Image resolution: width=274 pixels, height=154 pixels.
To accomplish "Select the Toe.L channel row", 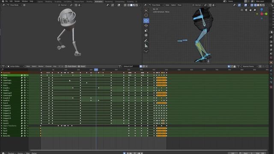I will pyautogui.click(x=14, y=128).
